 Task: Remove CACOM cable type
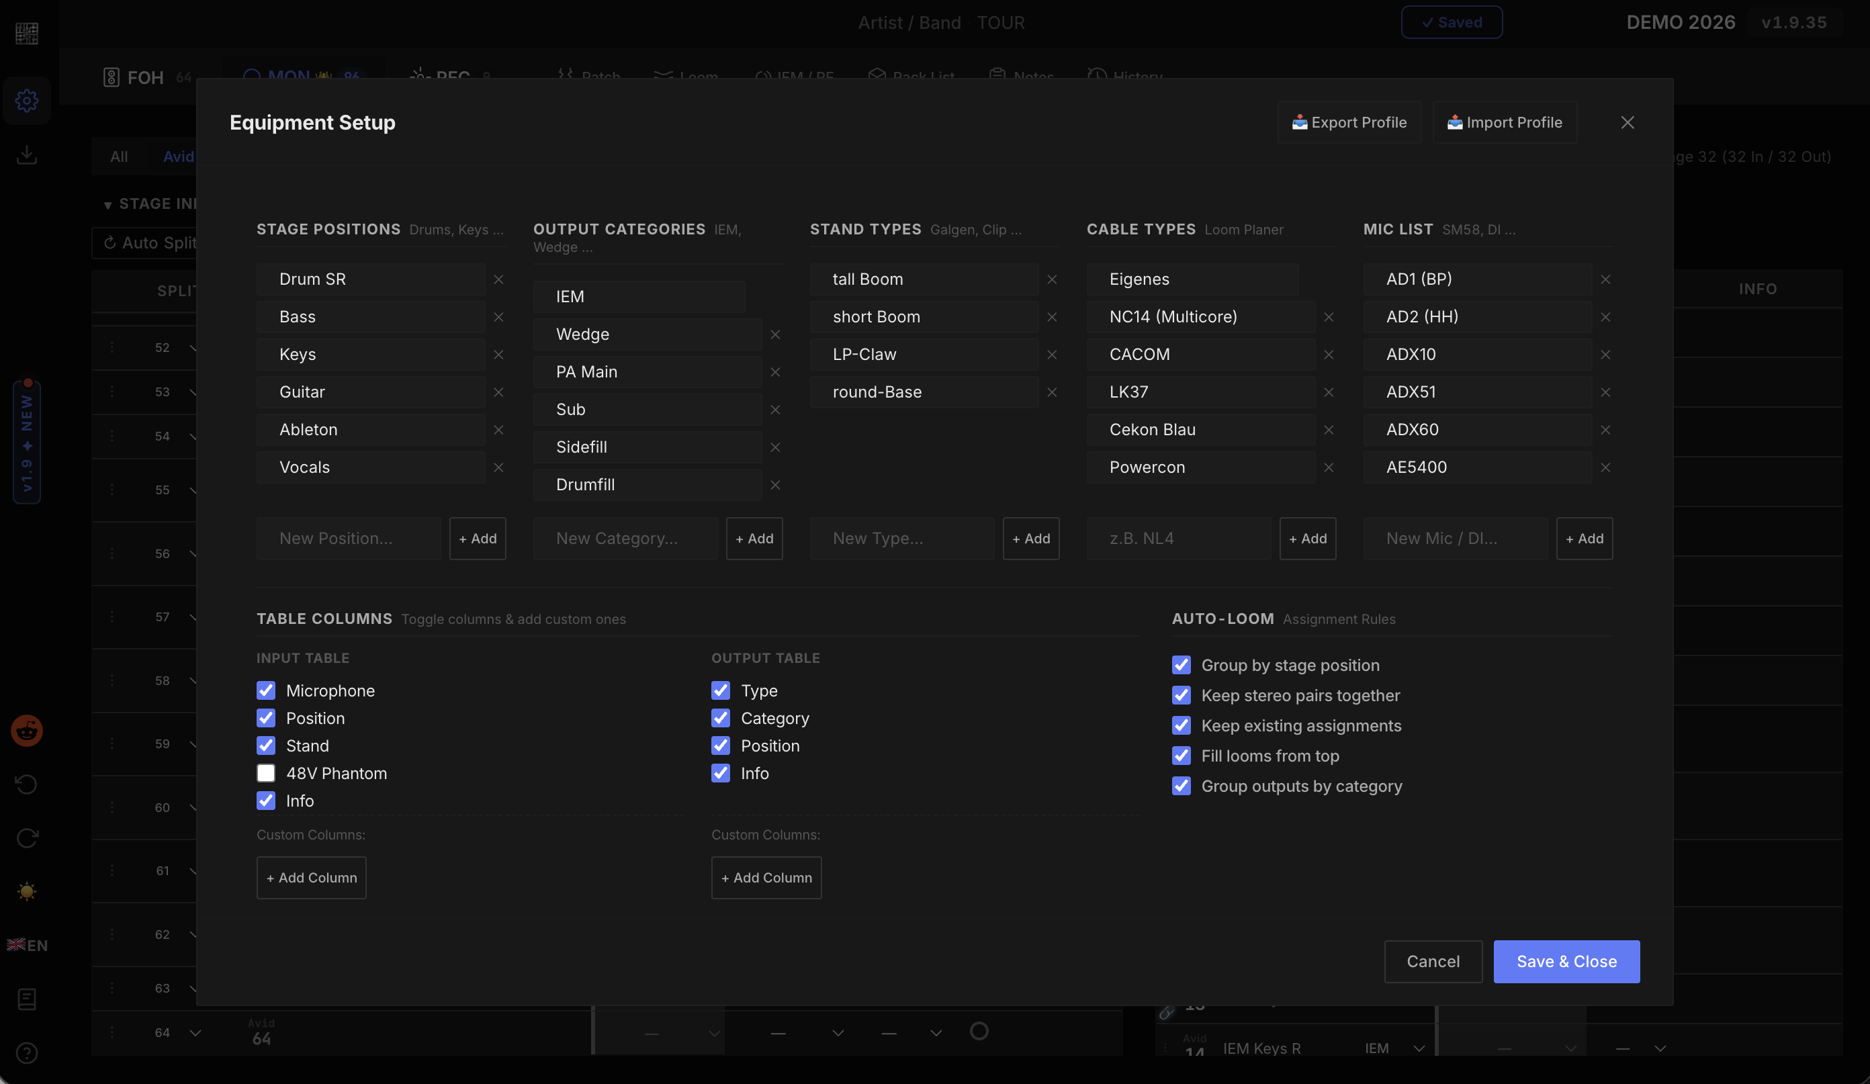1329,355
